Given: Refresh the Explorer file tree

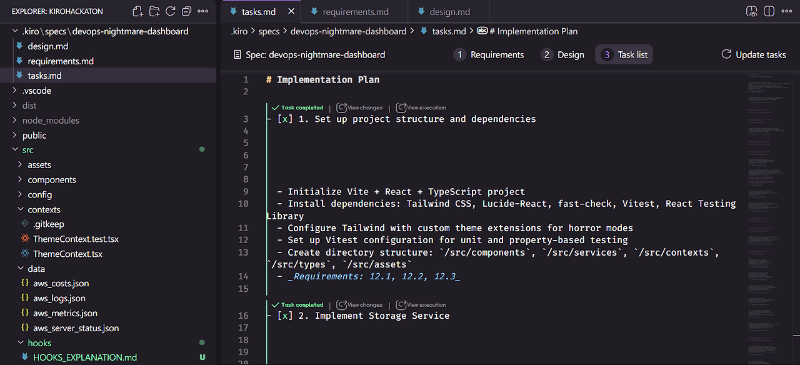Looking at the screenshot, I should pyautogui.click(x=170, y=11).
